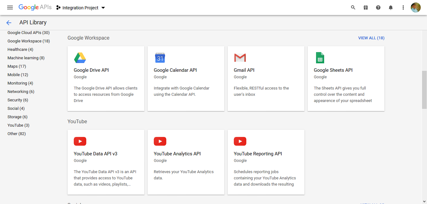This screenshot has width=427, height=204.
Task: Expand the Integration Project selector dropdown
Action: 81,8
